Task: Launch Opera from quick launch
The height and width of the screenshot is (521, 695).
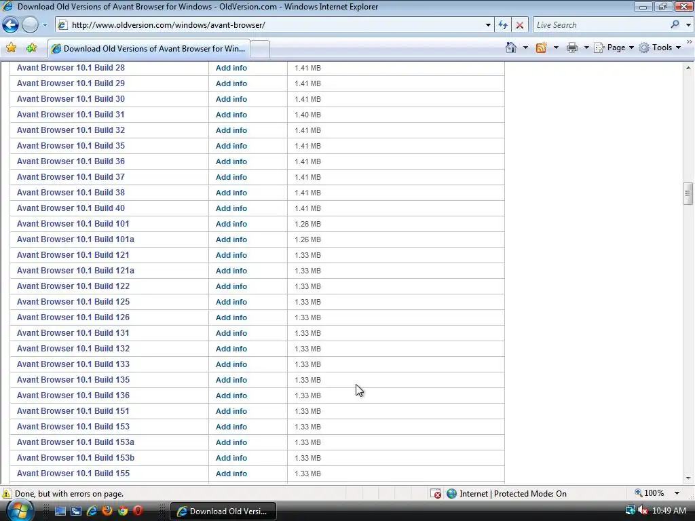Action: (x=138, y=511)
